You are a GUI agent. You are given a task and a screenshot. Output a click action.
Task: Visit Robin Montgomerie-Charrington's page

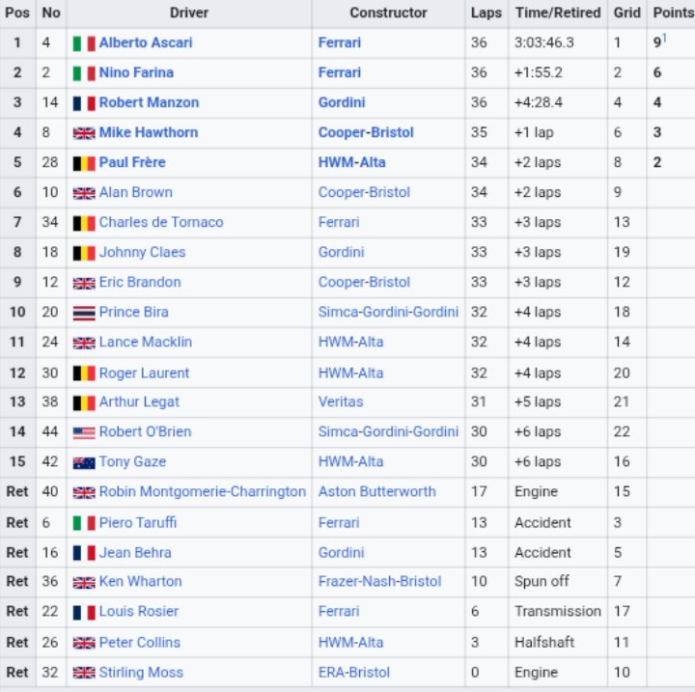pos(203,491)
